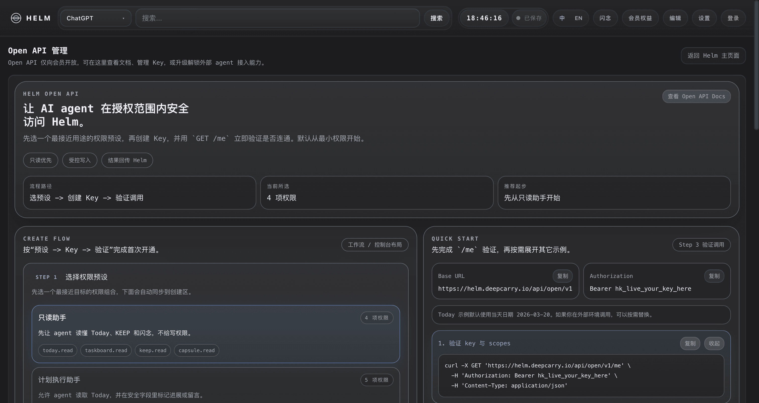Open the ChatGPT model selector dropdown
The height and width of the screenshot is (403, 759).
[95, 18]
